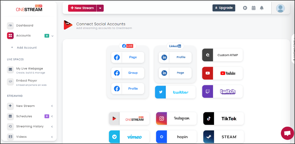Click the Accounts grid icon
The width and height of the screenshot is (295, 144).
click(x=10, y=36)
